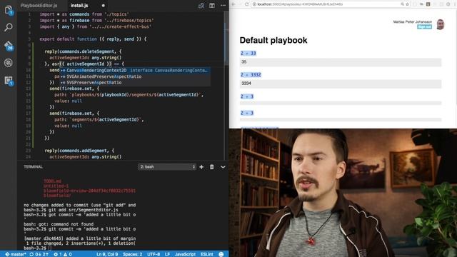Change encoding via 'UTF-8' status item

154,254
